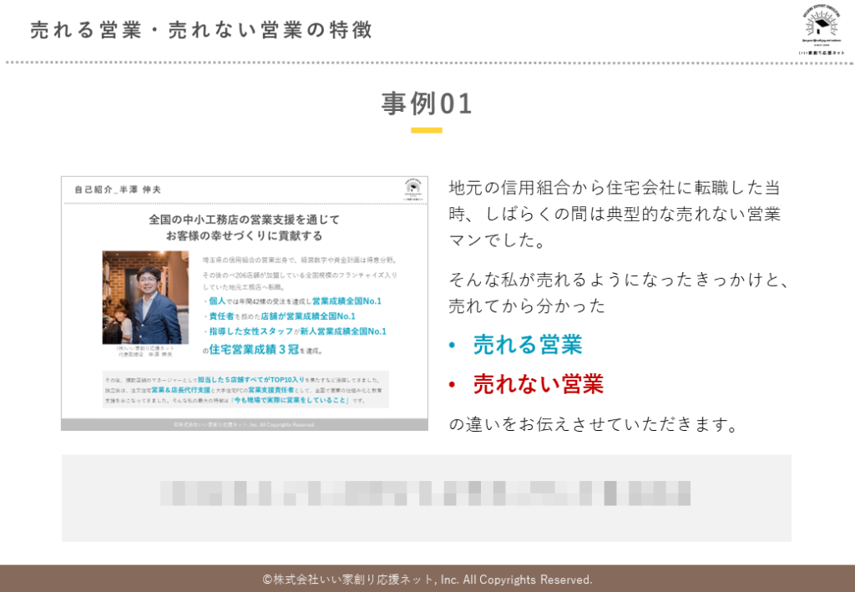Click the paragraph starting with 地元の信用組合
Image resolution: width=855 pixels, height=592 pixels.
(615, 215)
